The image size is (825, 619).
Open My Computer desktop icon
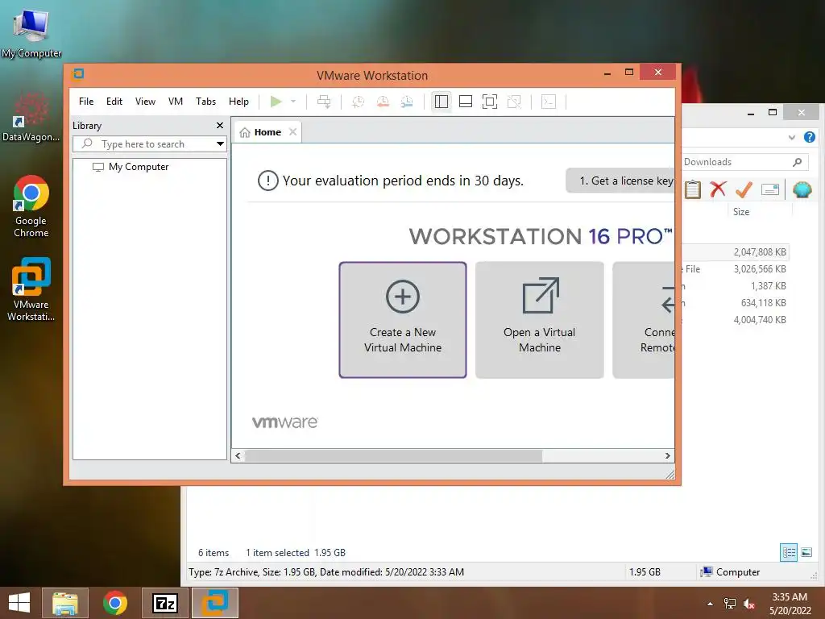[x=31, y=33]
